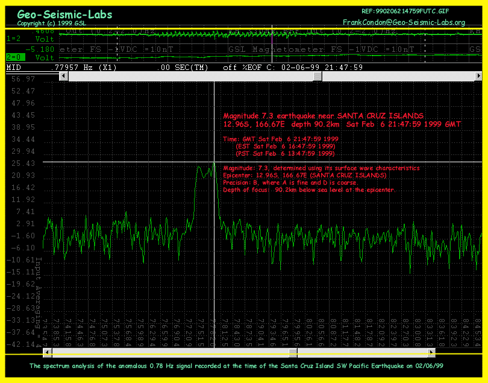
Task: Click the "2.91" y-axis value
Action: point(25,224)
